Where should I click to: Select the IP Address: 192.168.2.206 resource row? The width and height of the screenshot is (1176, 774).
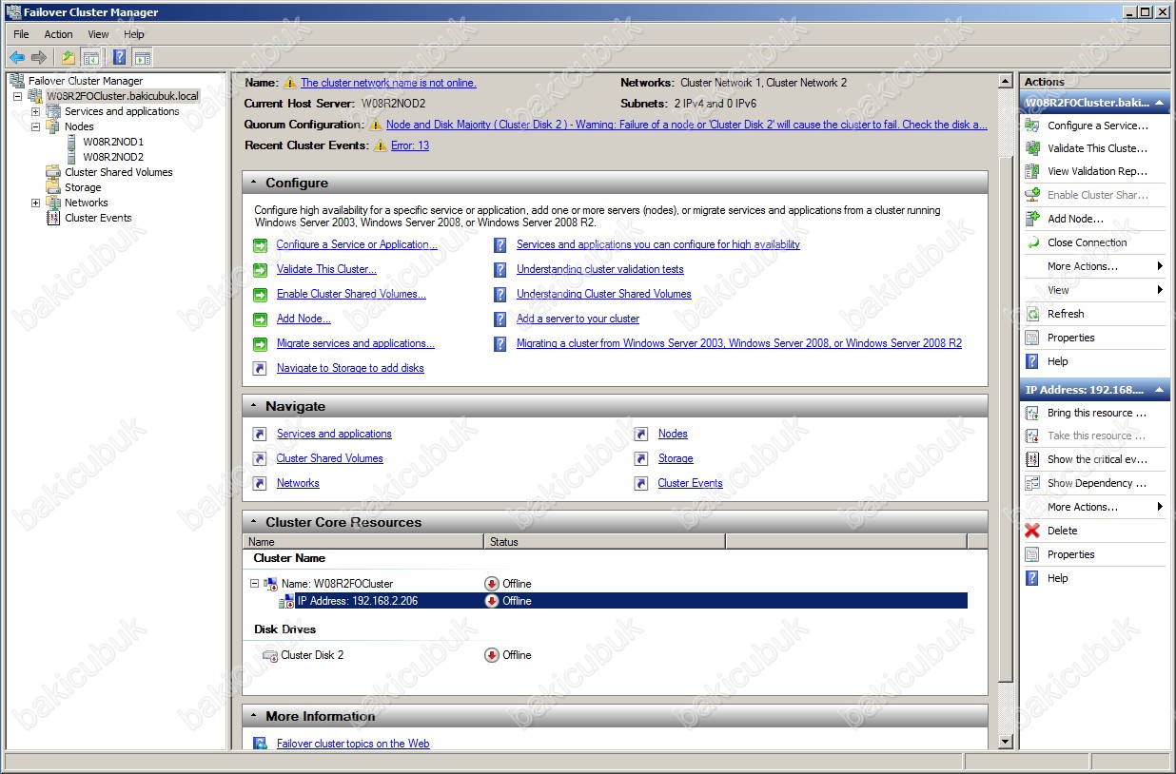tap(605, 601)
